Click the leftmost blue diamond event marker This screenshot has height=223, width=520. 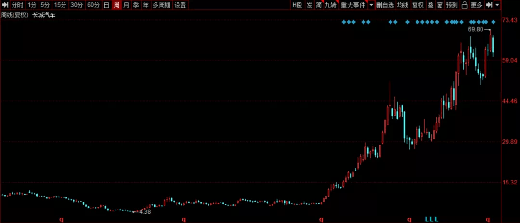point(344,22)
